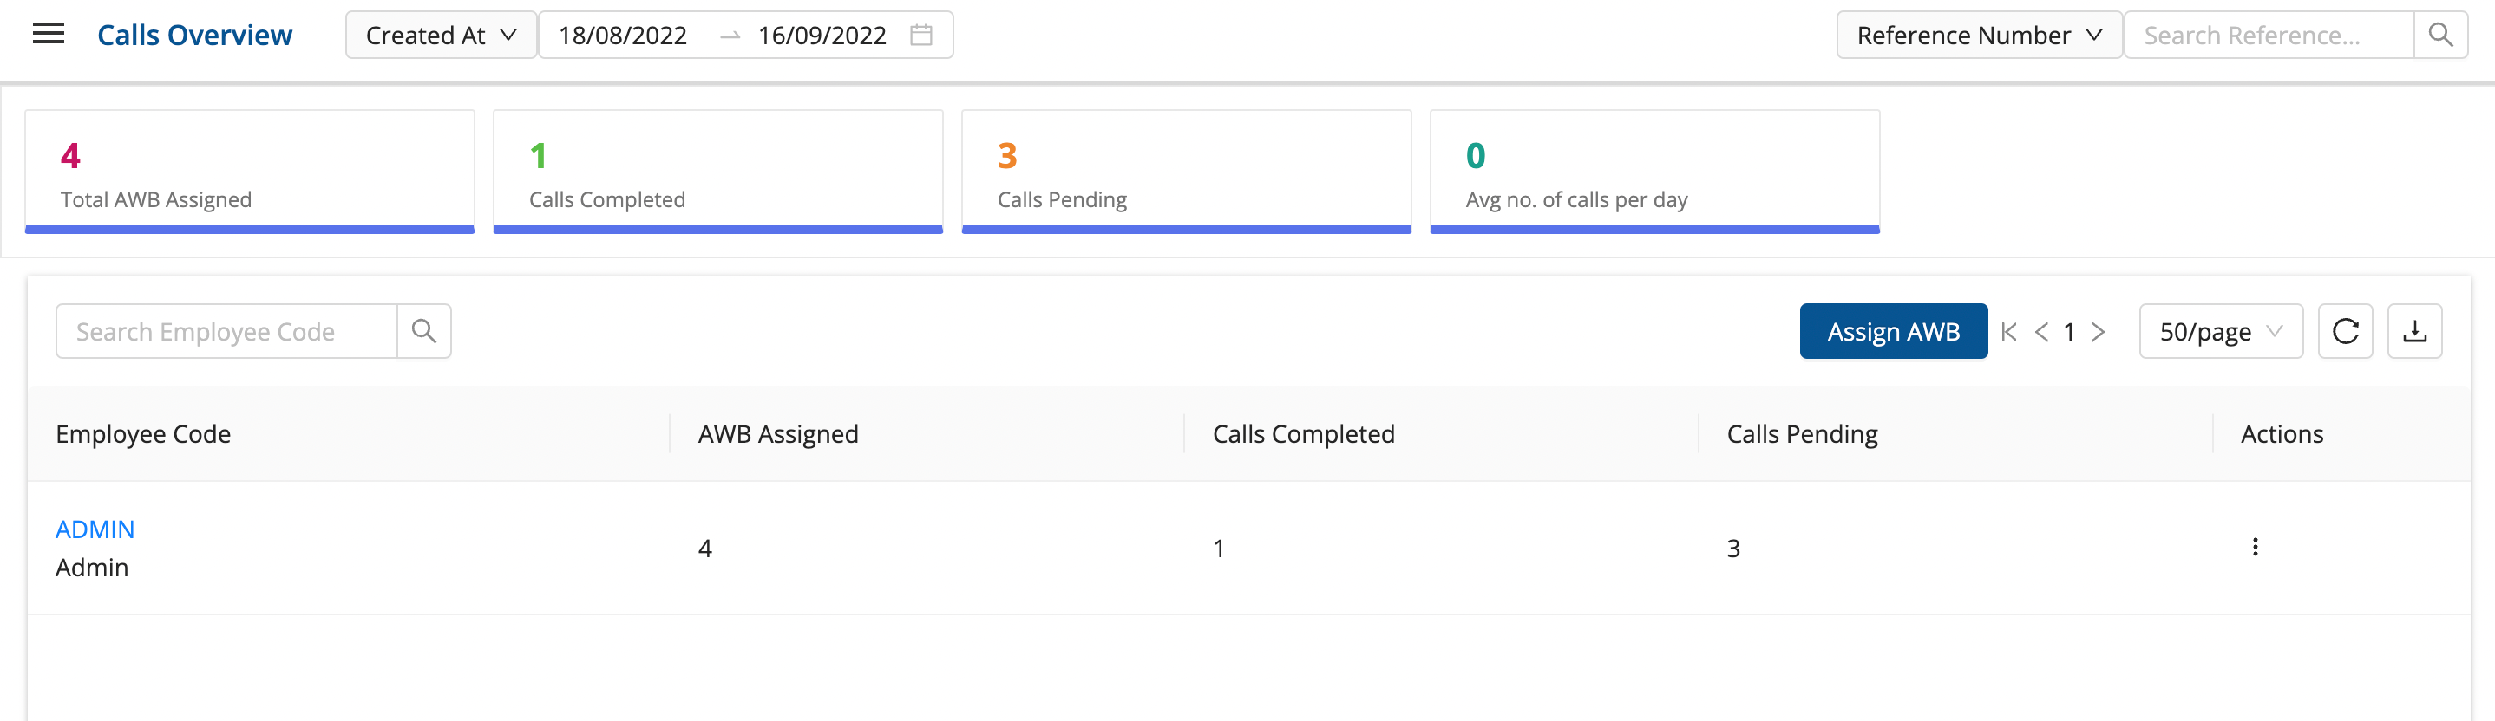Click the reference search magnifier icon
The width and height of the screenshot is (2495, 721).
(x=2439, y=35)
